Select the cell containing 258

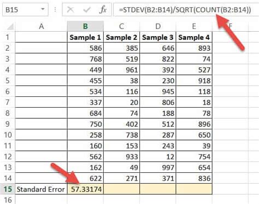(x=85, y=135)
